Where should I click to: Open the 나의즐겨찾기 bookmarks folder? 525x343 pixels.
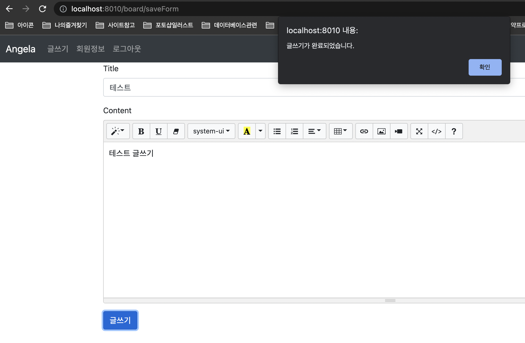(65, 25)
